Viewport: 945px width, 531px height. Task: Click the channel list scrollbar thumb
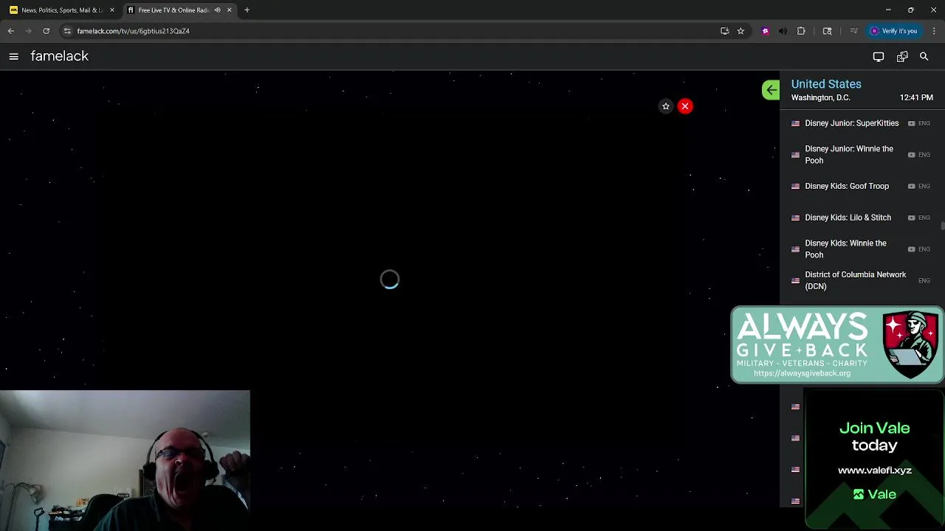pos(943,225)
